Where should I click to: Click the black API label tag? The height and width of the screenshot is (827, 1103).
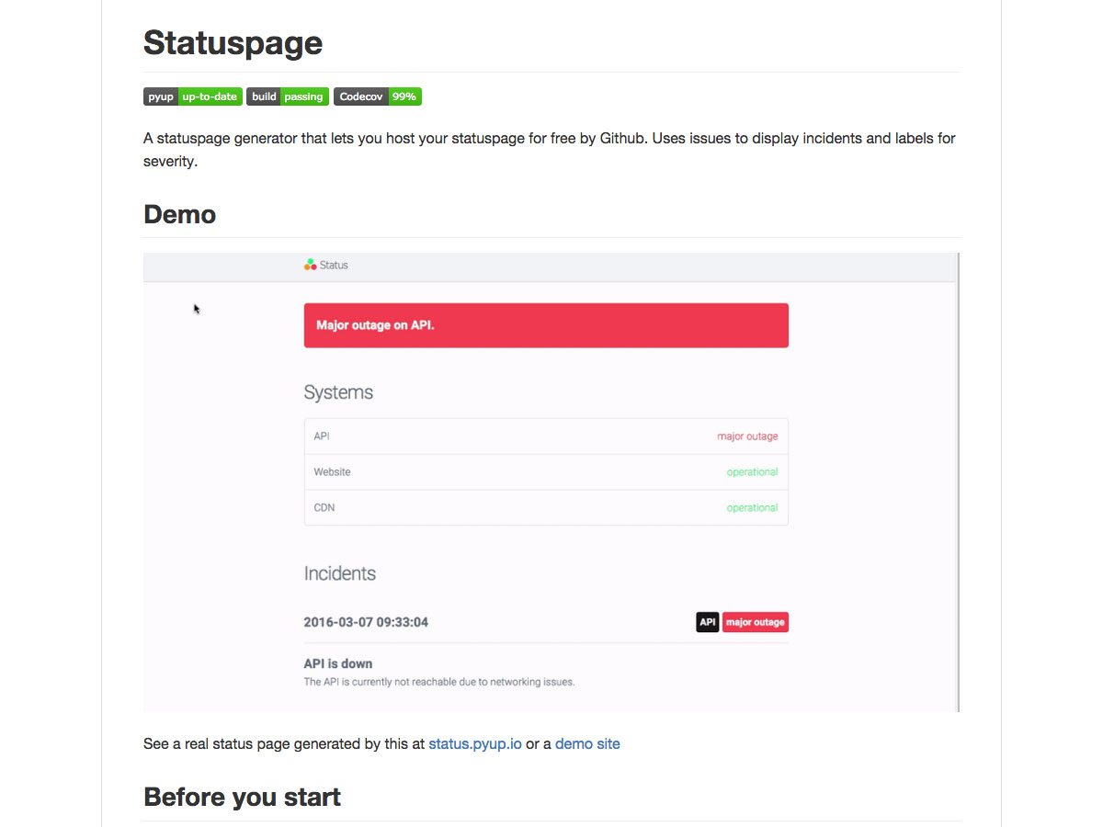click(707, 622)
